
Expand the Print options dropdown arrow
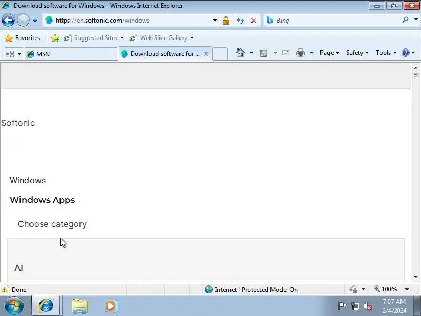(312, 53)
